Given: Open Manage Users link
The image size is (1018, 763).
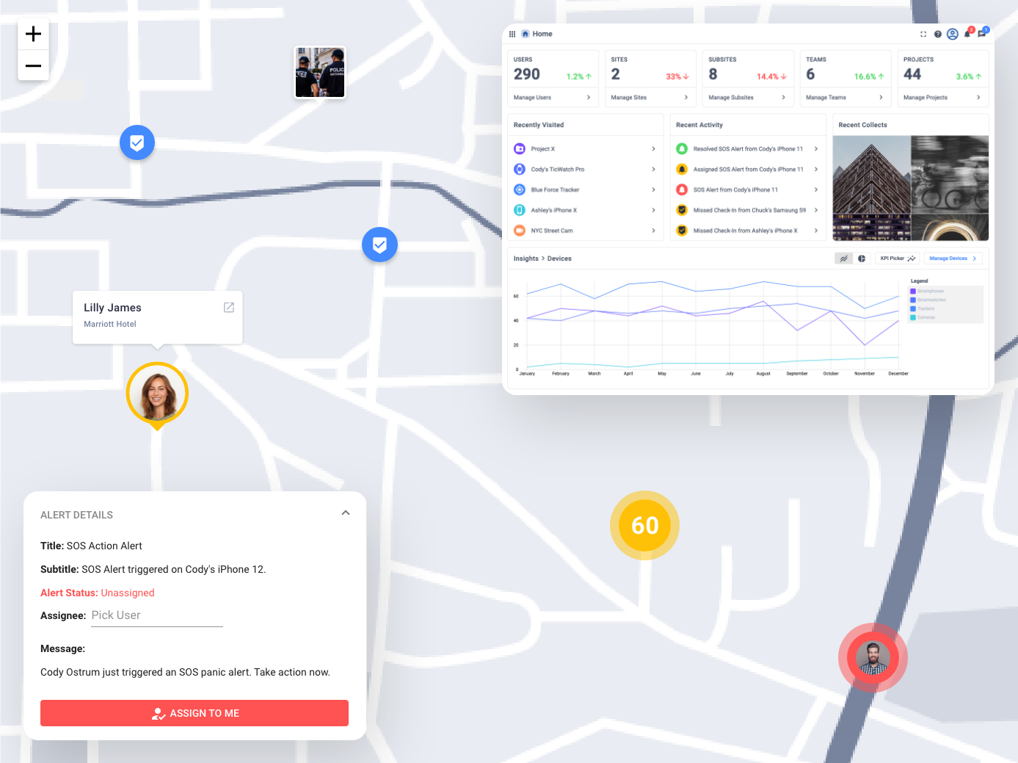Looking at the screenshot, I should [x=552, y=98].
